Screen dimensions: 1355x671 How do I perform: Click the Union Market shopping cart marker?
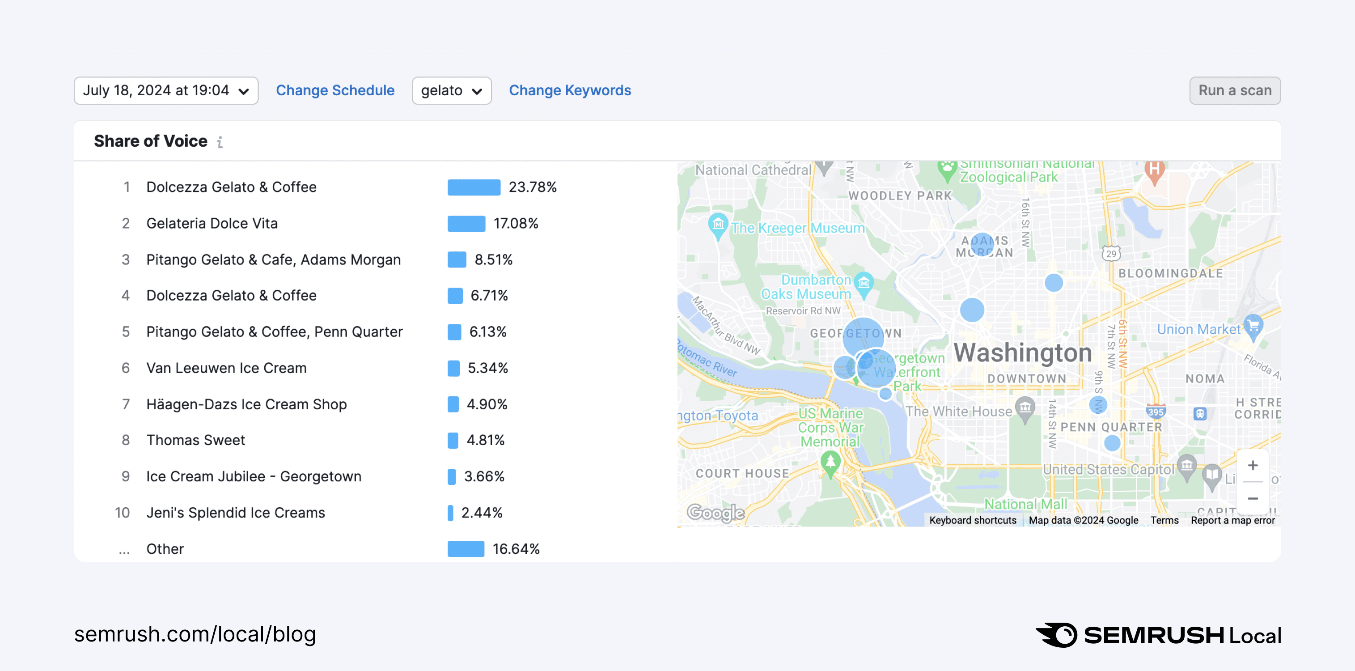(1253, 327)
